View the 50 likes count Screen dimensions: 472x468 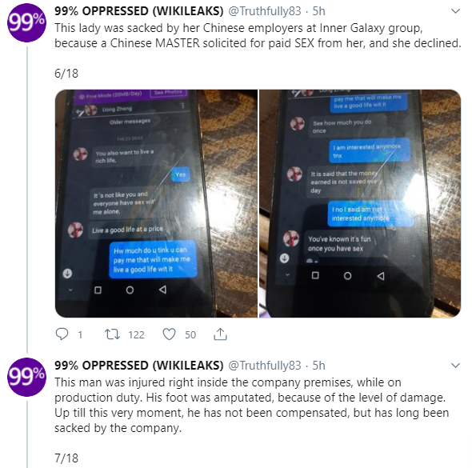pos(190,334)
